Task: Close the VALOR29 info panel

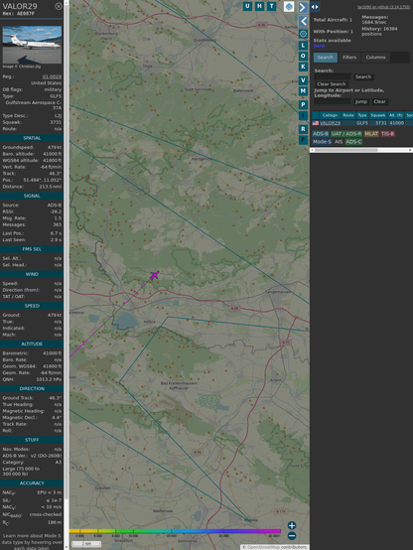Action: pos(59,6)
